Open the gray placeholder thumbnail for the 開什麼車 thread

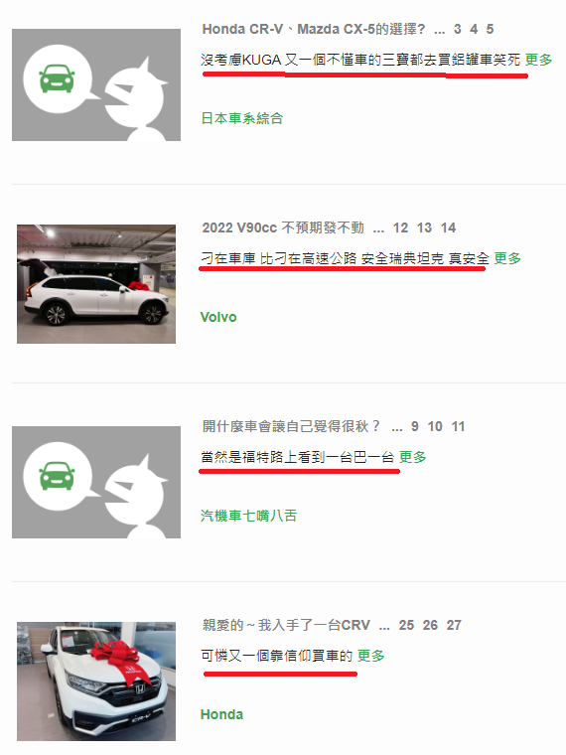tap(96, 482)
